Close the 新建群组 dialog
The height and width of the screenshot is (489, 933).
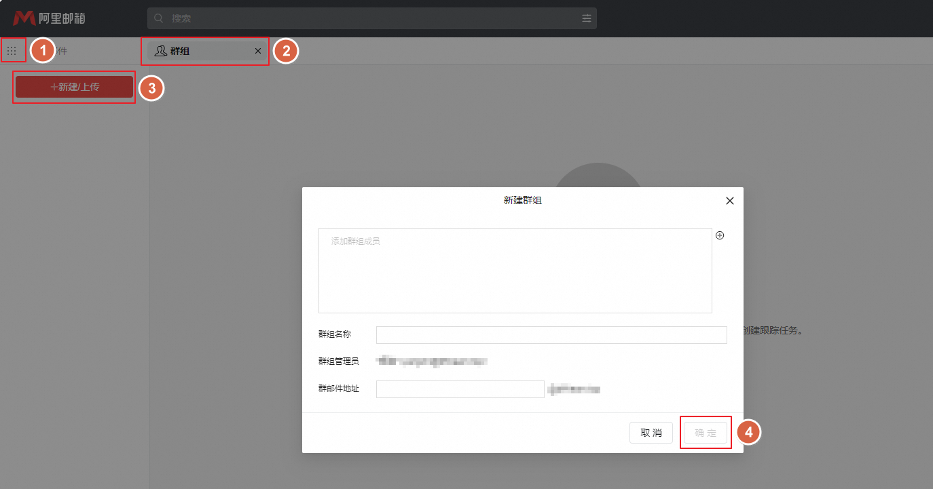pyautogui.click(x=730, y=201)
